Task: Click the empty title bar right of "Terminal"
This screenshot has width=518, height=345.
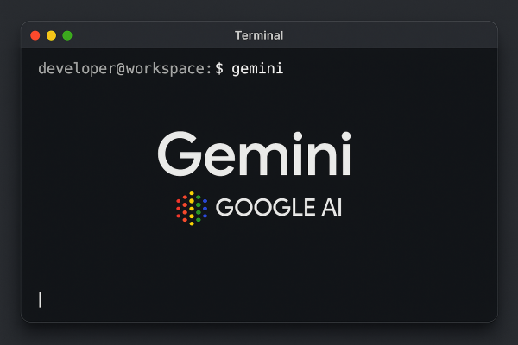Action: point(388,35)
